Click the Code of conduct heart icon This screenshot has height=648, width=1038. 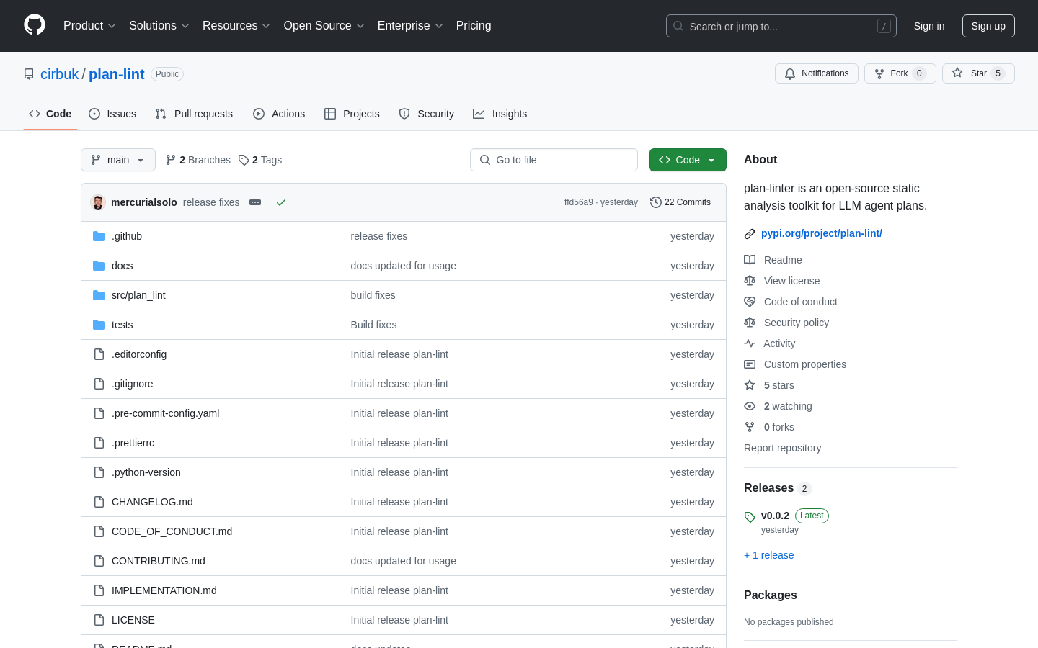[x=750, y=302]
